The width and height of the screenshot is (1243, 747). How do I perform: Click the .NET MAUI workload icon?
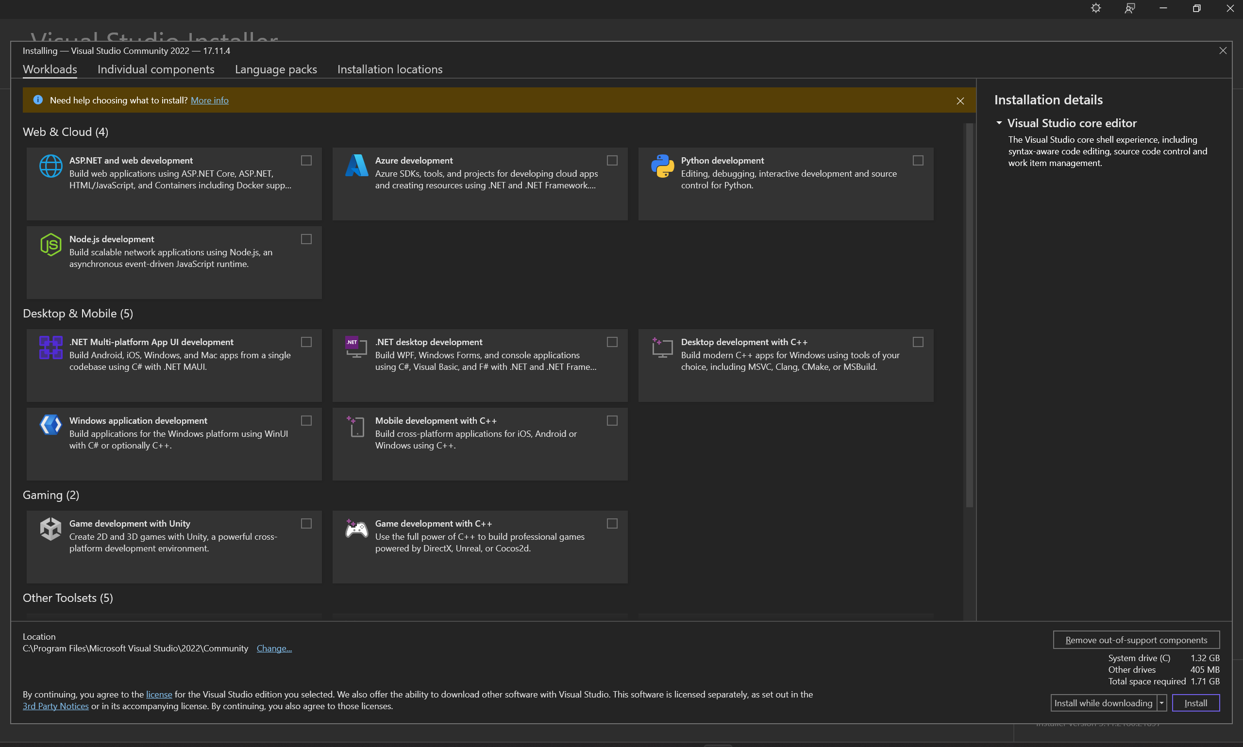point(51,348)
